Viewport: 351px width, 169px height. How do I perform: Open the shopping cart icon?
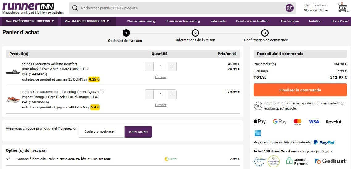[x=342, y=8]
